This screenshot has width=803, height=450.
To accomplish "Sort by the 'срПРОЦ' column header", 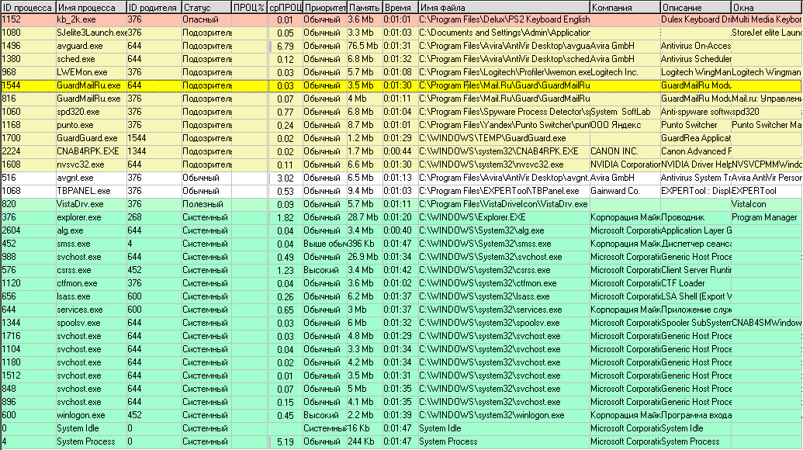I will 286,7.
